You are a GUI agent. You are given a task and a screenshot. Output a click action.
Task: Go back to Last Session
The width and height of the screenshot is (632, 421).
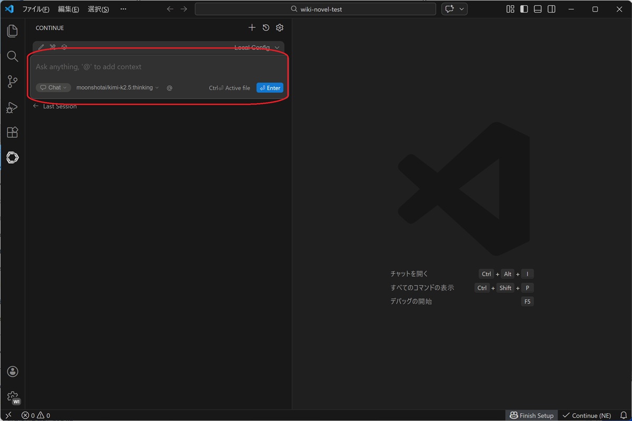55,106
